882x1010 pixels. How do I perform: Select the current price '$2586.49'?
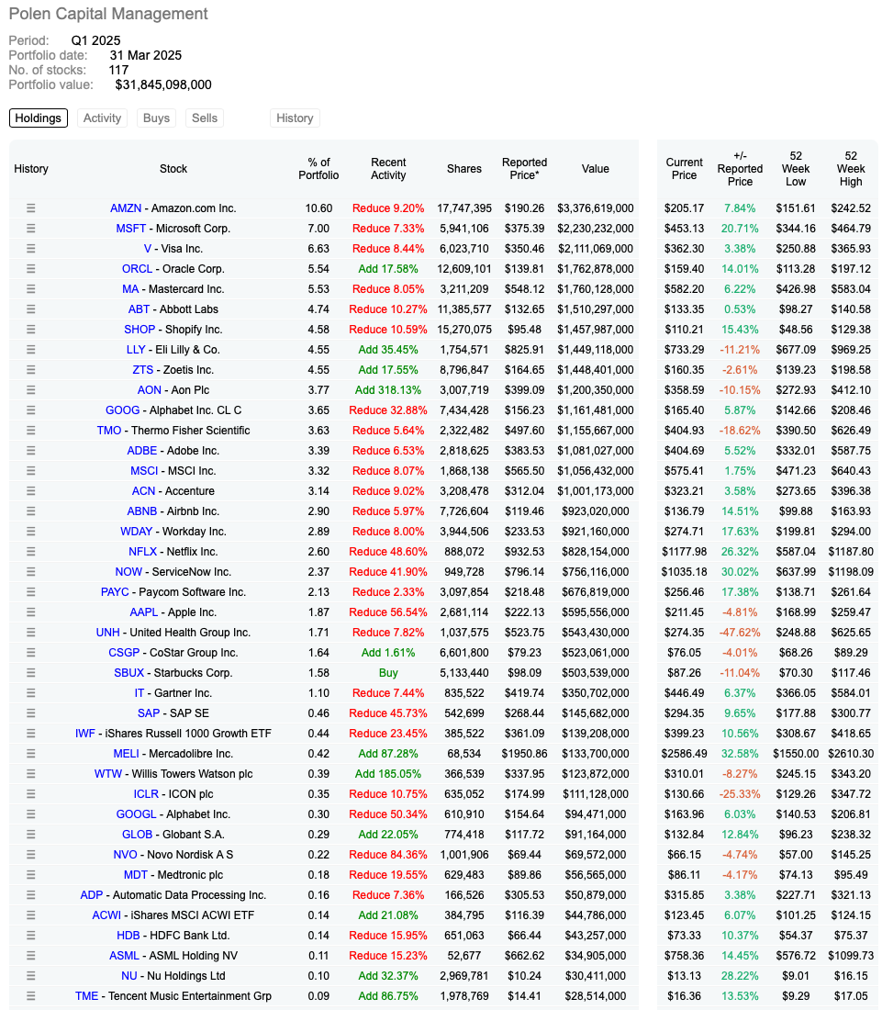pyautogui.click(x=685, y=754)
